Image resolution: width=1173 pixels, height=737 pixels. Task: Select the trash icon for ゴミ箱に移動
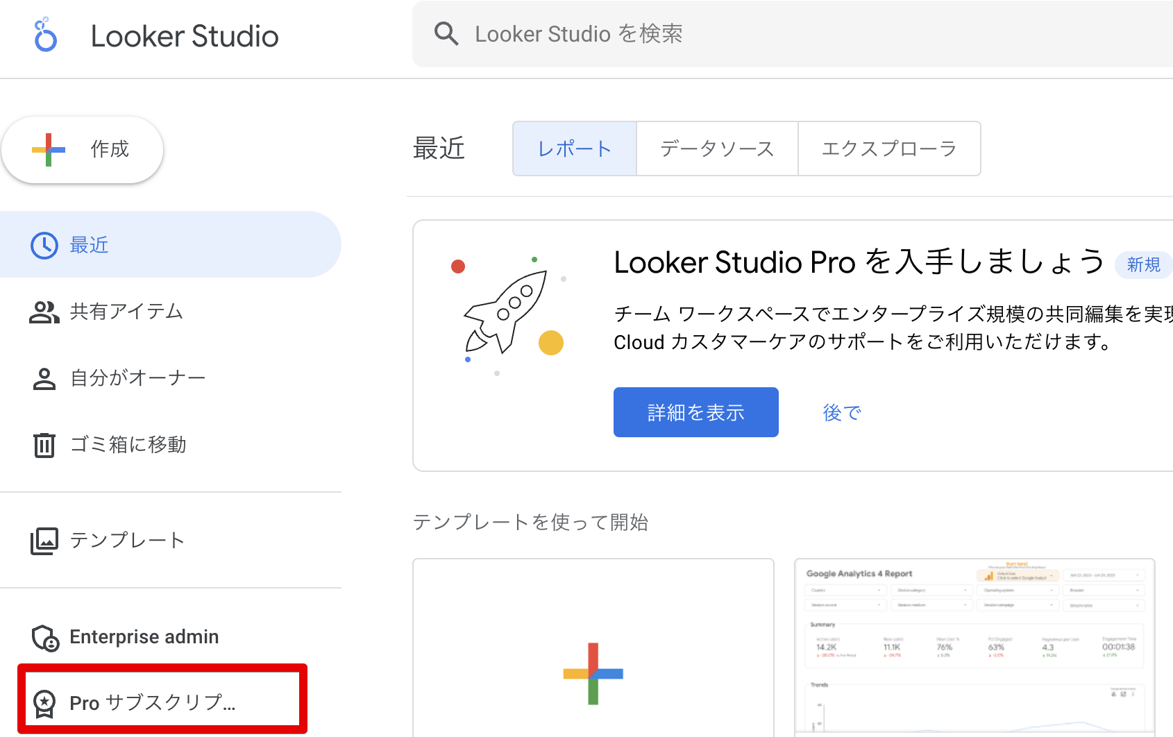coord(44,444)
